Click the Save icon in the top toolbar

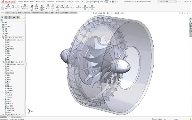(94, 2)
